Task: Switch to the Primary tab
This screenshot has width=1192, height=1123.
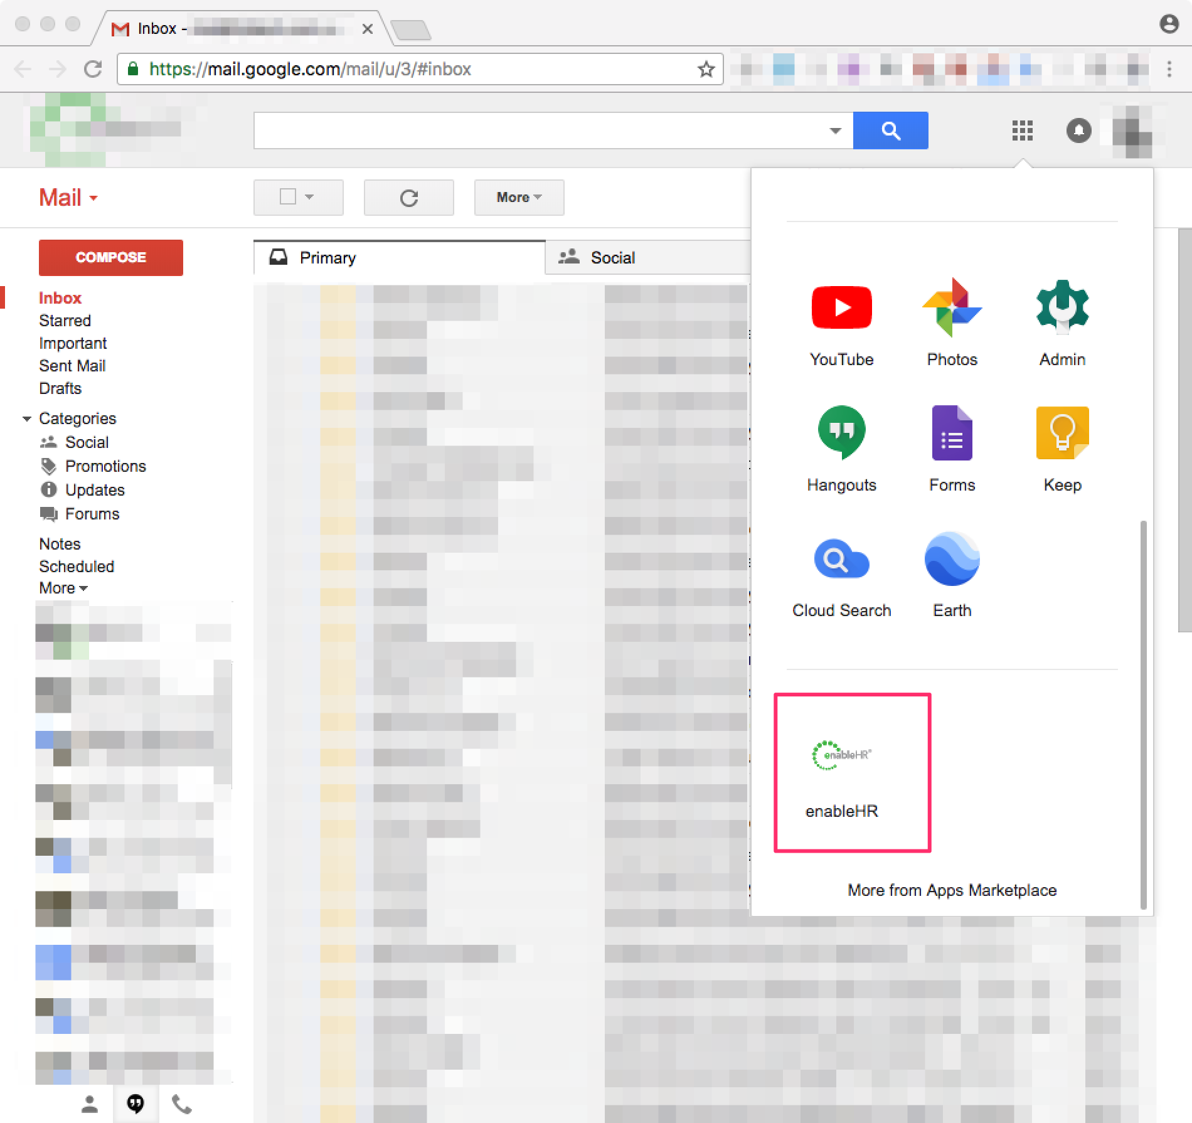Action: click(400, 258)
